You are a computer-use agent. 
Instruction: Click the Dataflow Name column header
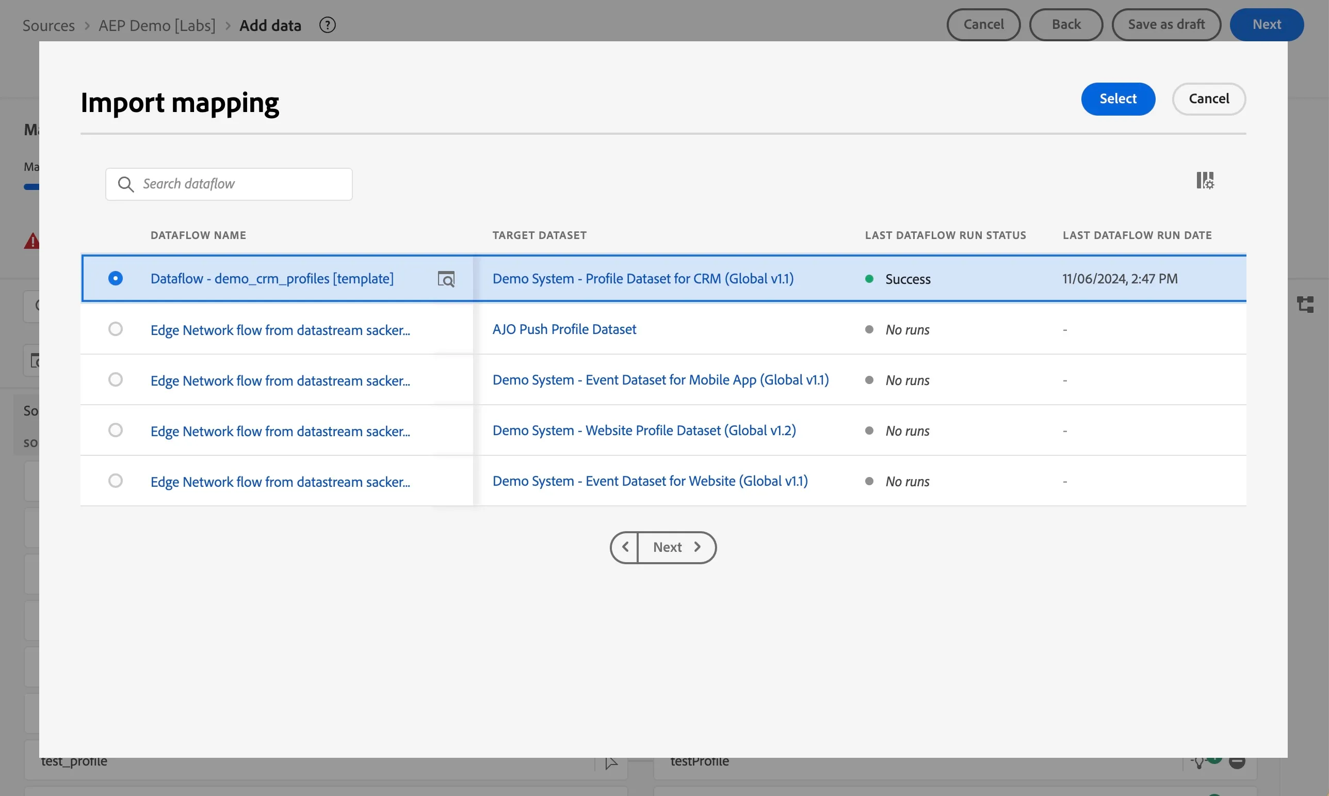198,235
